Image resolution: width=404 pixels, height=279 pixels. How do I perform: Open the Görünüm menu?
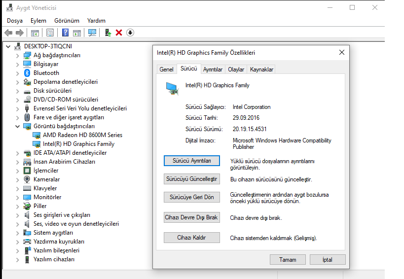pyautogui.click(x=67, y=21)
